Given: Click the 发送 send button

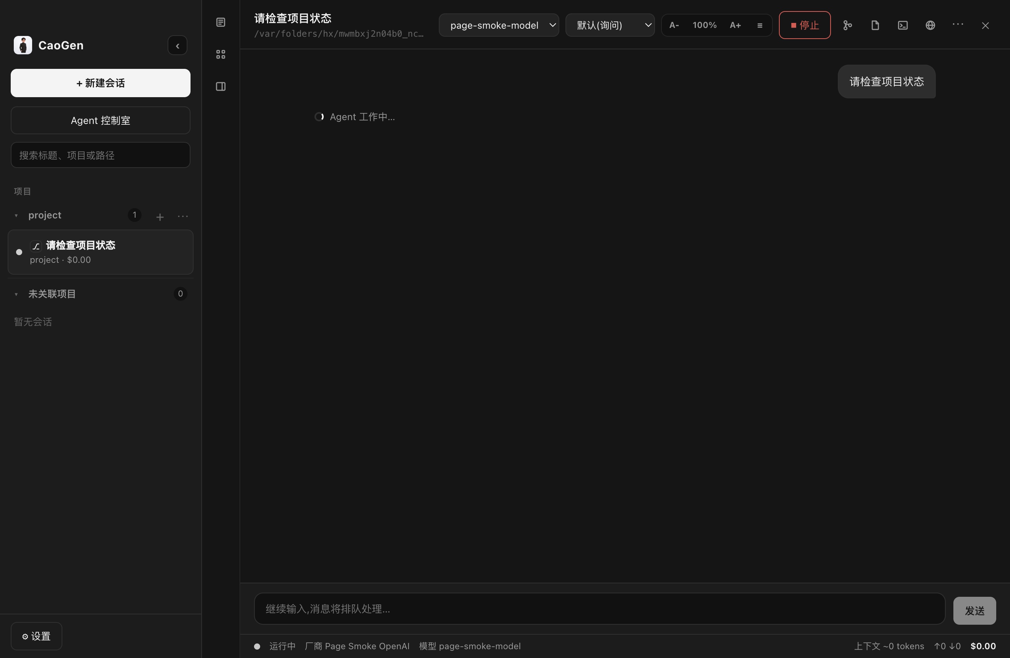Looking at the screenshot, I should 974,611.
